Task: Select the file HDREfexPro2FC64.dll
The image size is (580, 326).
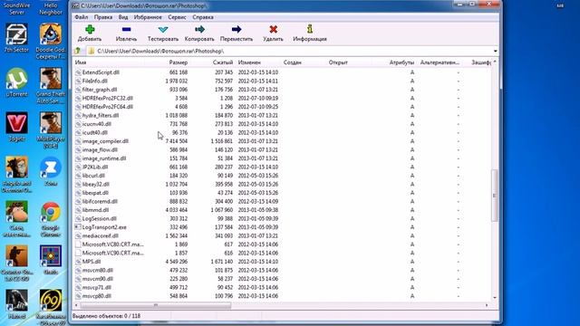Action: click(x=107, y=107)
